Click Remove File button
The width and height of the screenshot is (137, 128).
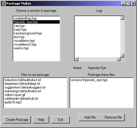click(x=113, y=117)
